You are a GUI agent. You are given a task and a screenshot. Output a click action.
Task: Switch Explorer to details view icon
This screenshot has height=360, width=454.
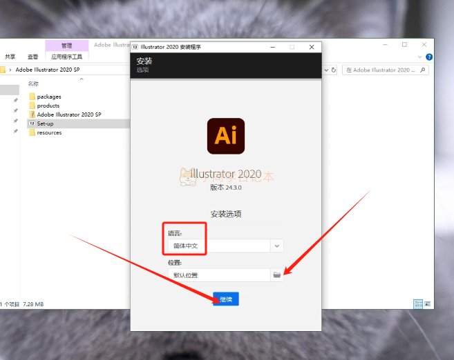(418, 304)
